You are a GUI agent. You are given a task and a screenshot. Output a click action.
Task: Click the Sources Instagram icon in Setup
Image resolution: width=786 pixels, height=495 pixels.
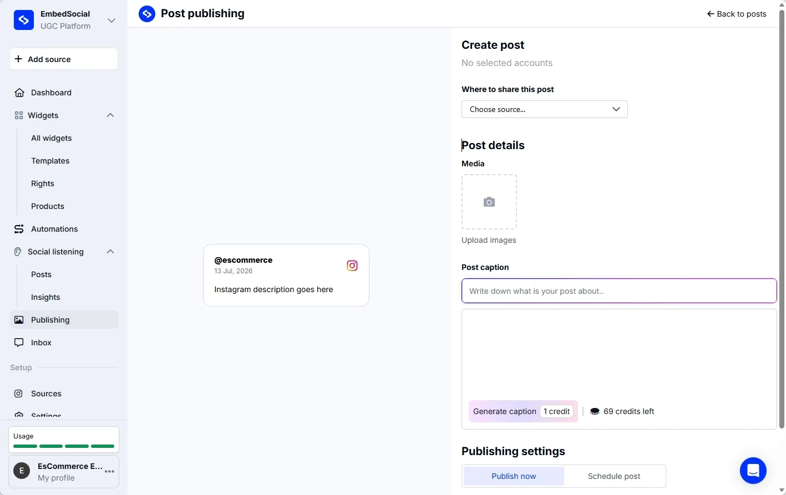(x=19, y=394)
